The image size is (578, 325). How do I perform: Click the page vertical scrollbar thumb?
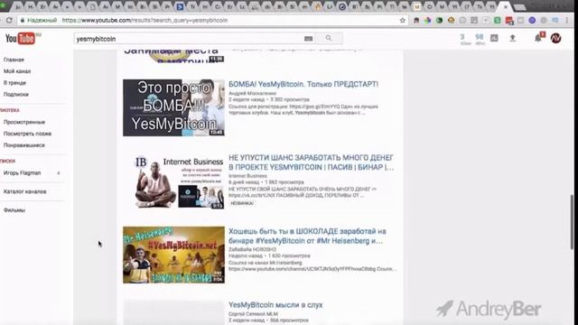pos(572,222)
